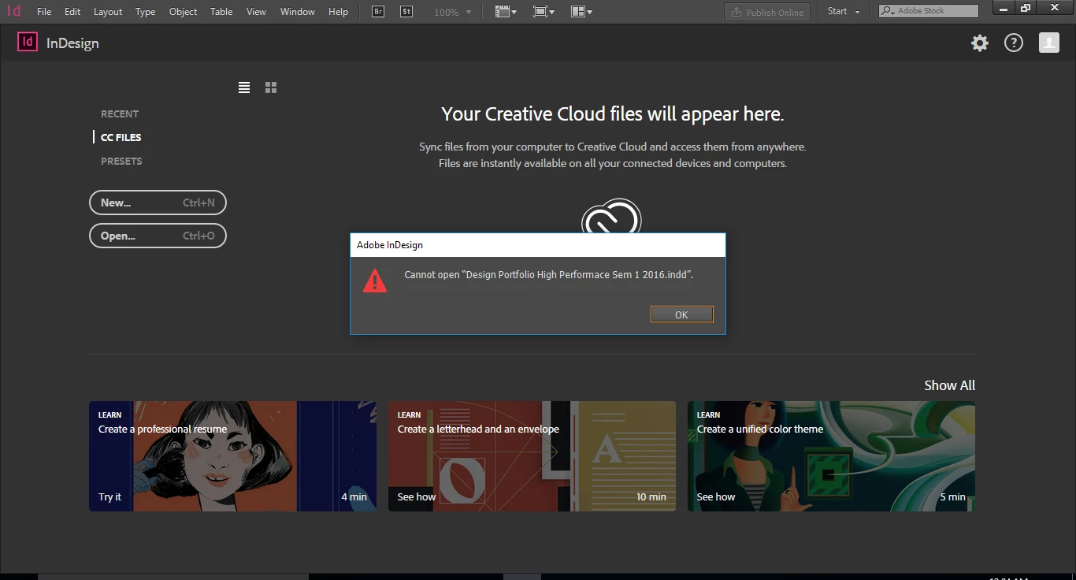Click the Show All link
Screen dimensions: 1076x580
[x=949, y=385]
